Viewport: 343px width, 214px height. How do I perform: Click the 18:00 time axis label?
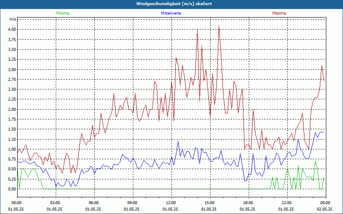click(249, 203)
